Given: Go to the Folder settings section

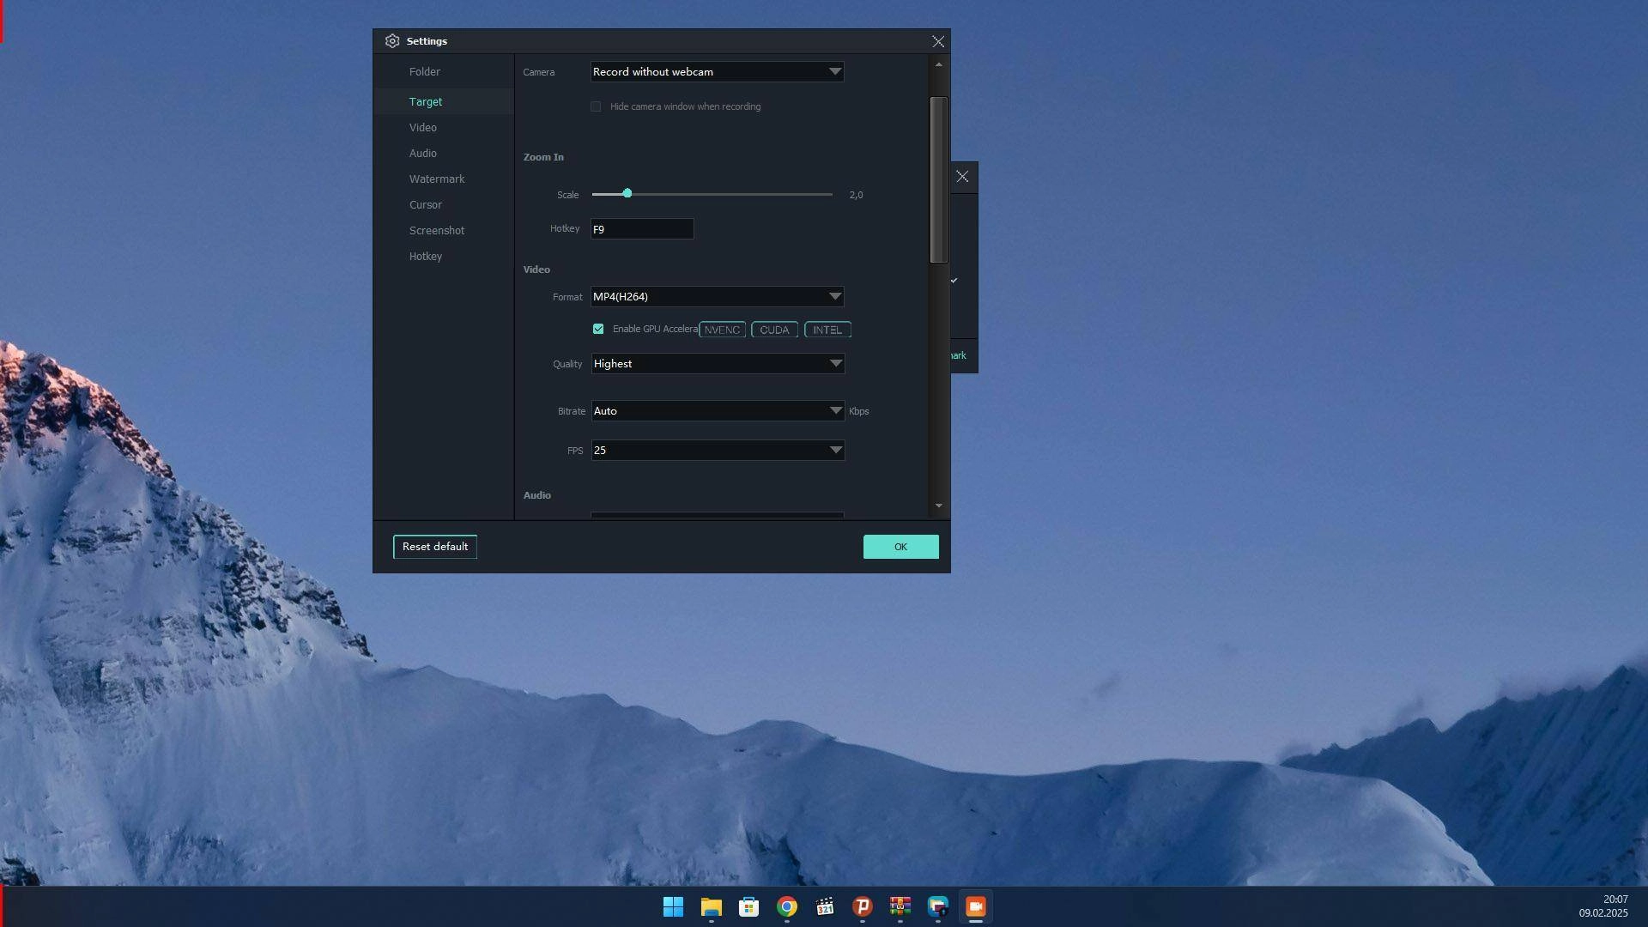Looking at the screenshot, I should point(425,72).
